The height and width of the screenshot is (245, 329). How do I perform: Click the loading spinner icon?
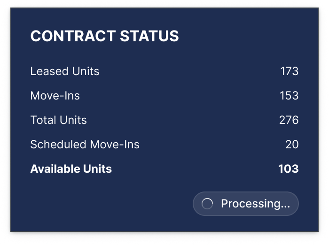tap(207, 204)
